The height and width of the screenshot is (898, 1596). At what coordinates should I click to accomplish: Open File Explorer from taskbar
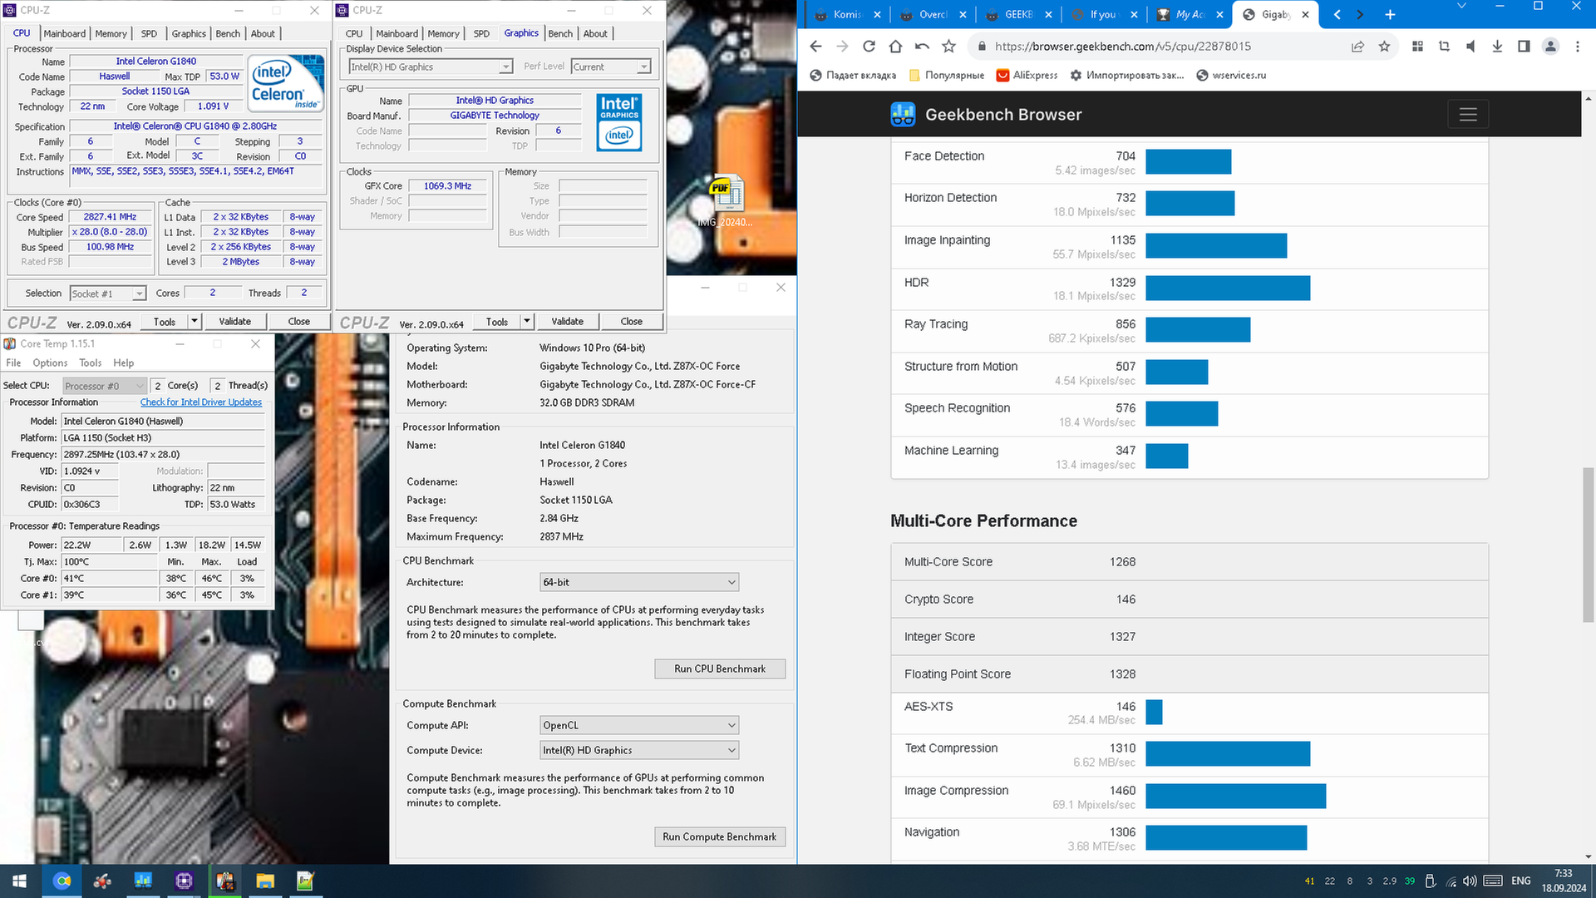coord(265,881)
